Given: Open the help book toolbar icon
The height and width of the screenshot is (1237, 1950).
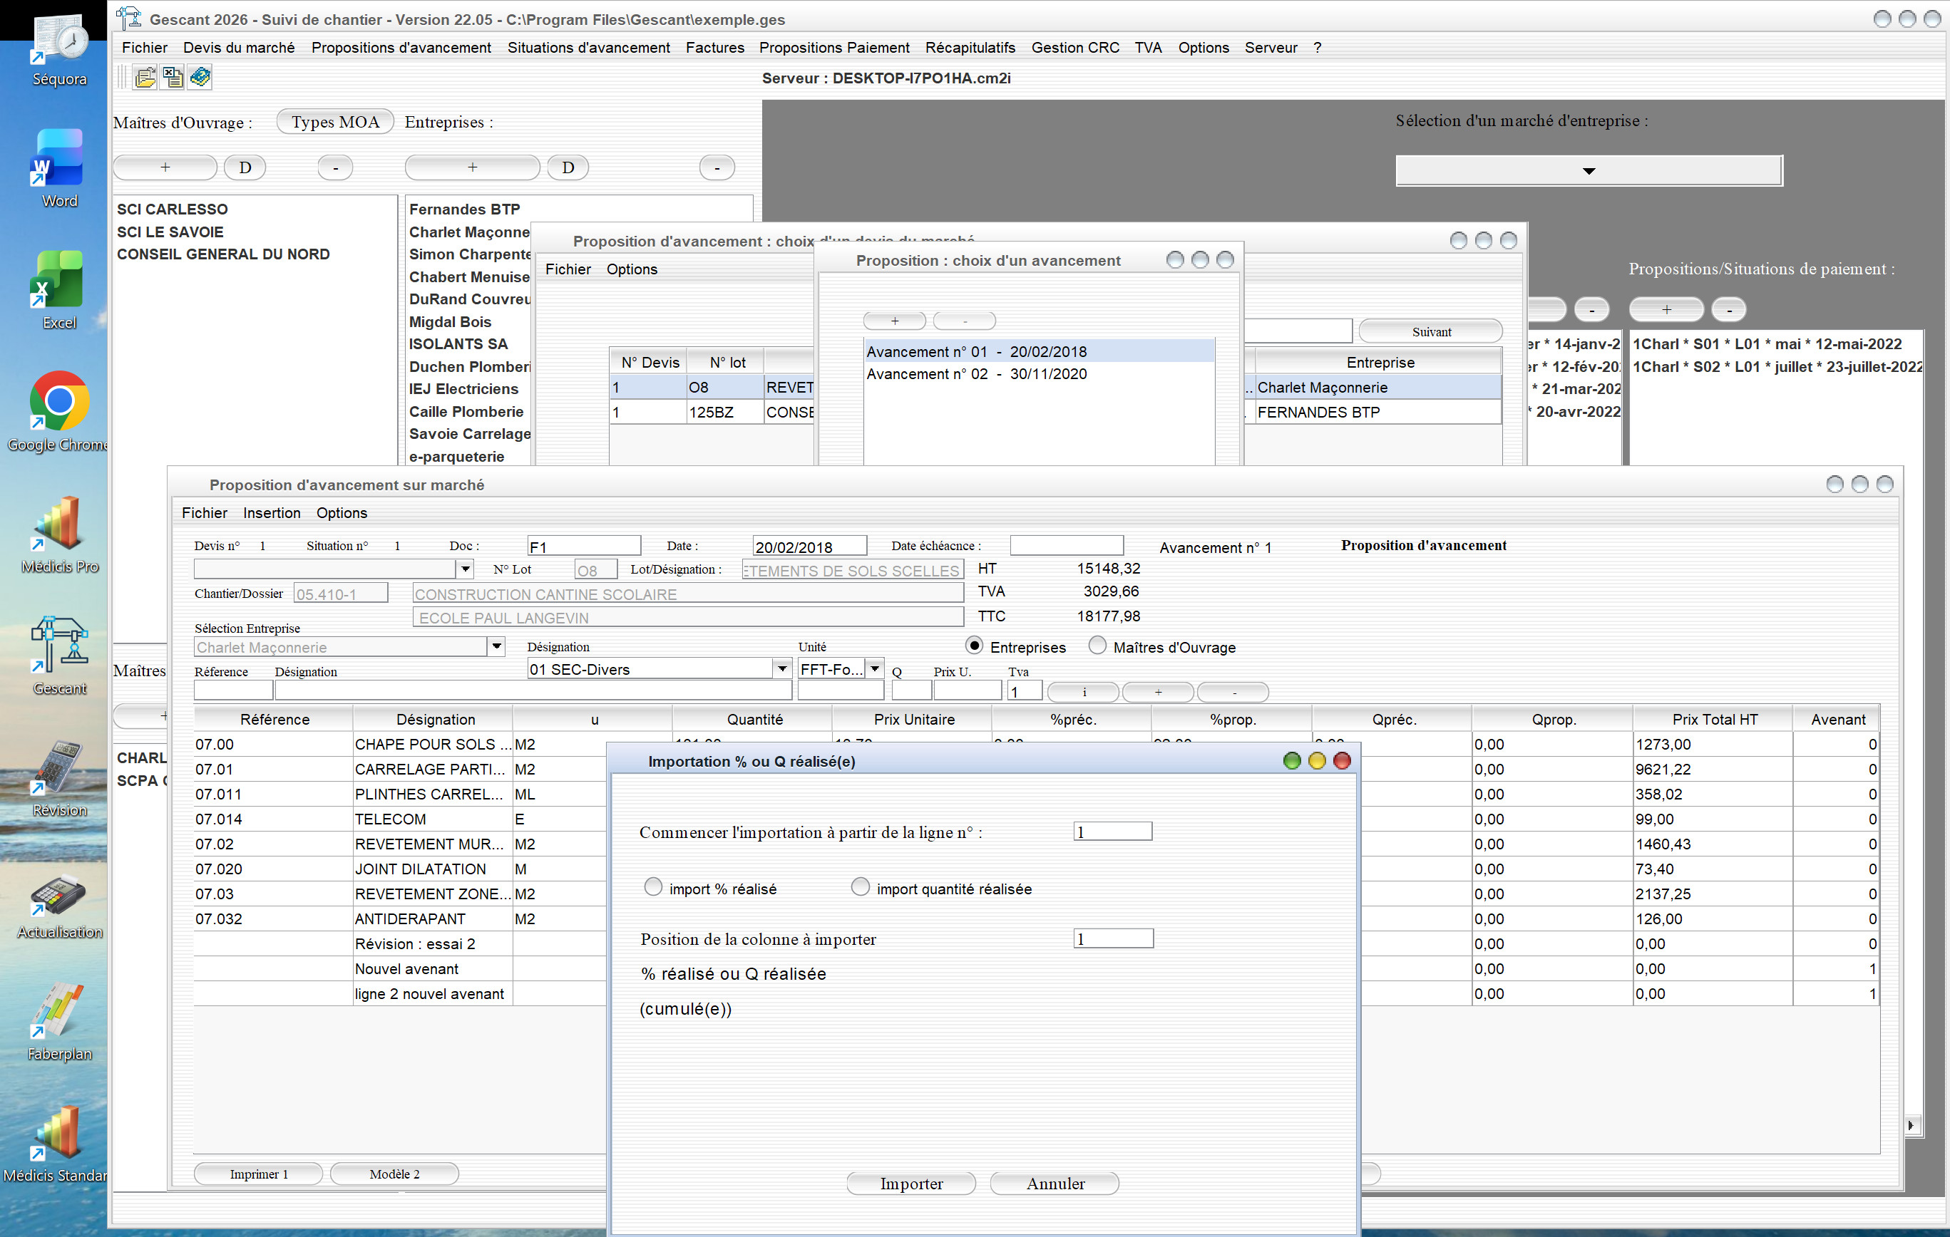Looking at the screenshot, I should point(200,78).
